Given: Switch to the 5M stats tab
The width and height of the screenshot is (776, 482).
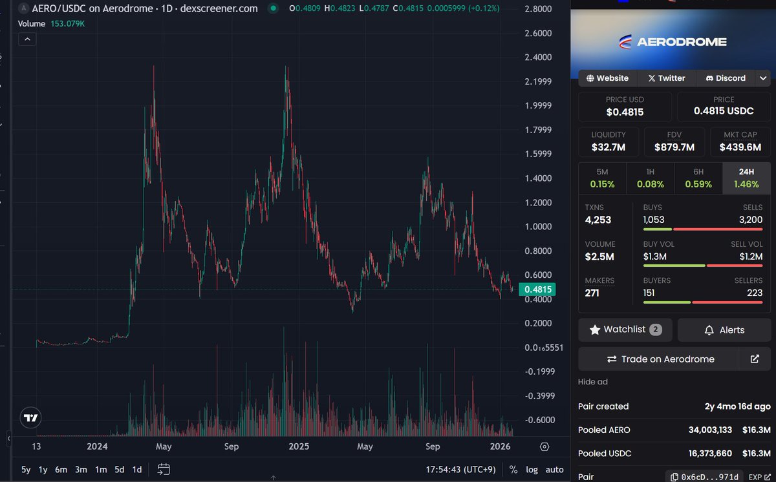Looking at the screenshot, I should (x=602, y=178).
